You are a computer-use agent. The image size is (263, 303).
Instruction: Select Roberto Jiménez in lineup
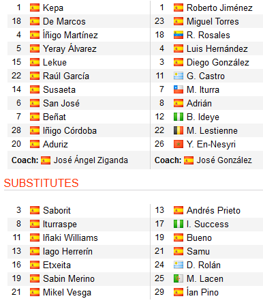click(219, 8)
